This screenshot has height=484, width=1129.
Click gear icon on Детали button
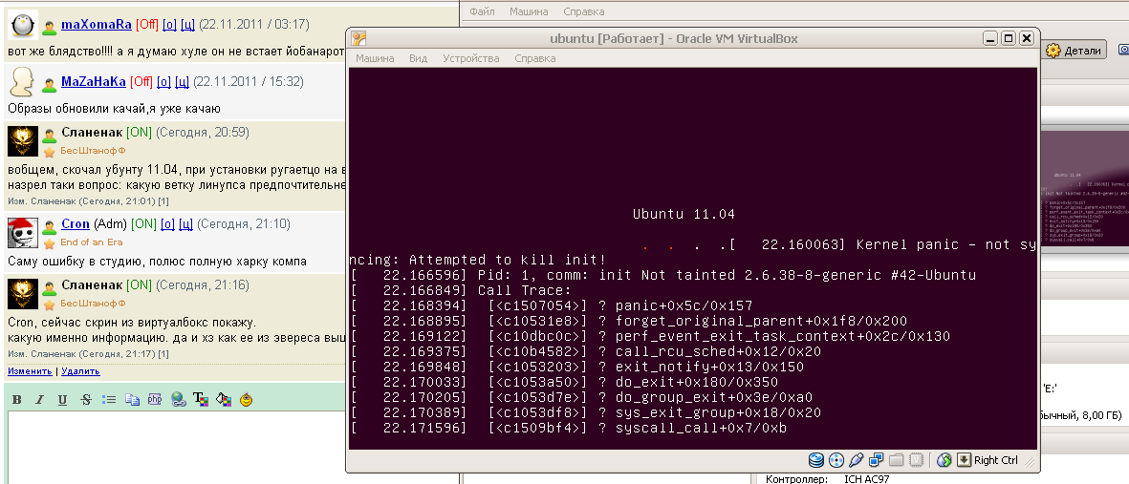click(1053, 51)
